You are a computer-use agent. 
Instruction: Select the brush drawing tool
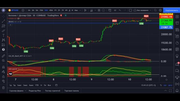(3, 31)
